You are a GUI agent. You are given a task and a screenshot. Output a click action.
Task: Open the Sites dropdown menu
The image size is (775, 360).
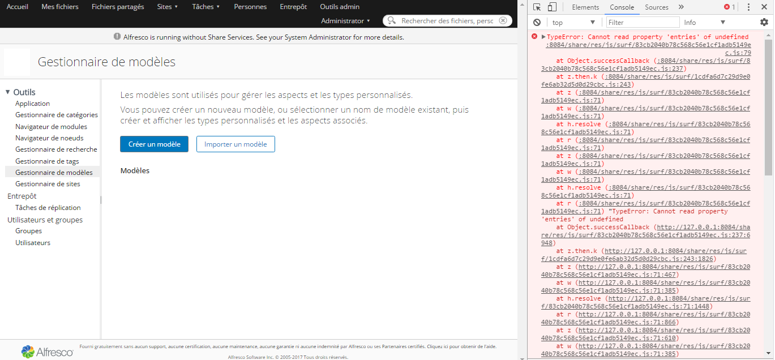tap(168, 7)
